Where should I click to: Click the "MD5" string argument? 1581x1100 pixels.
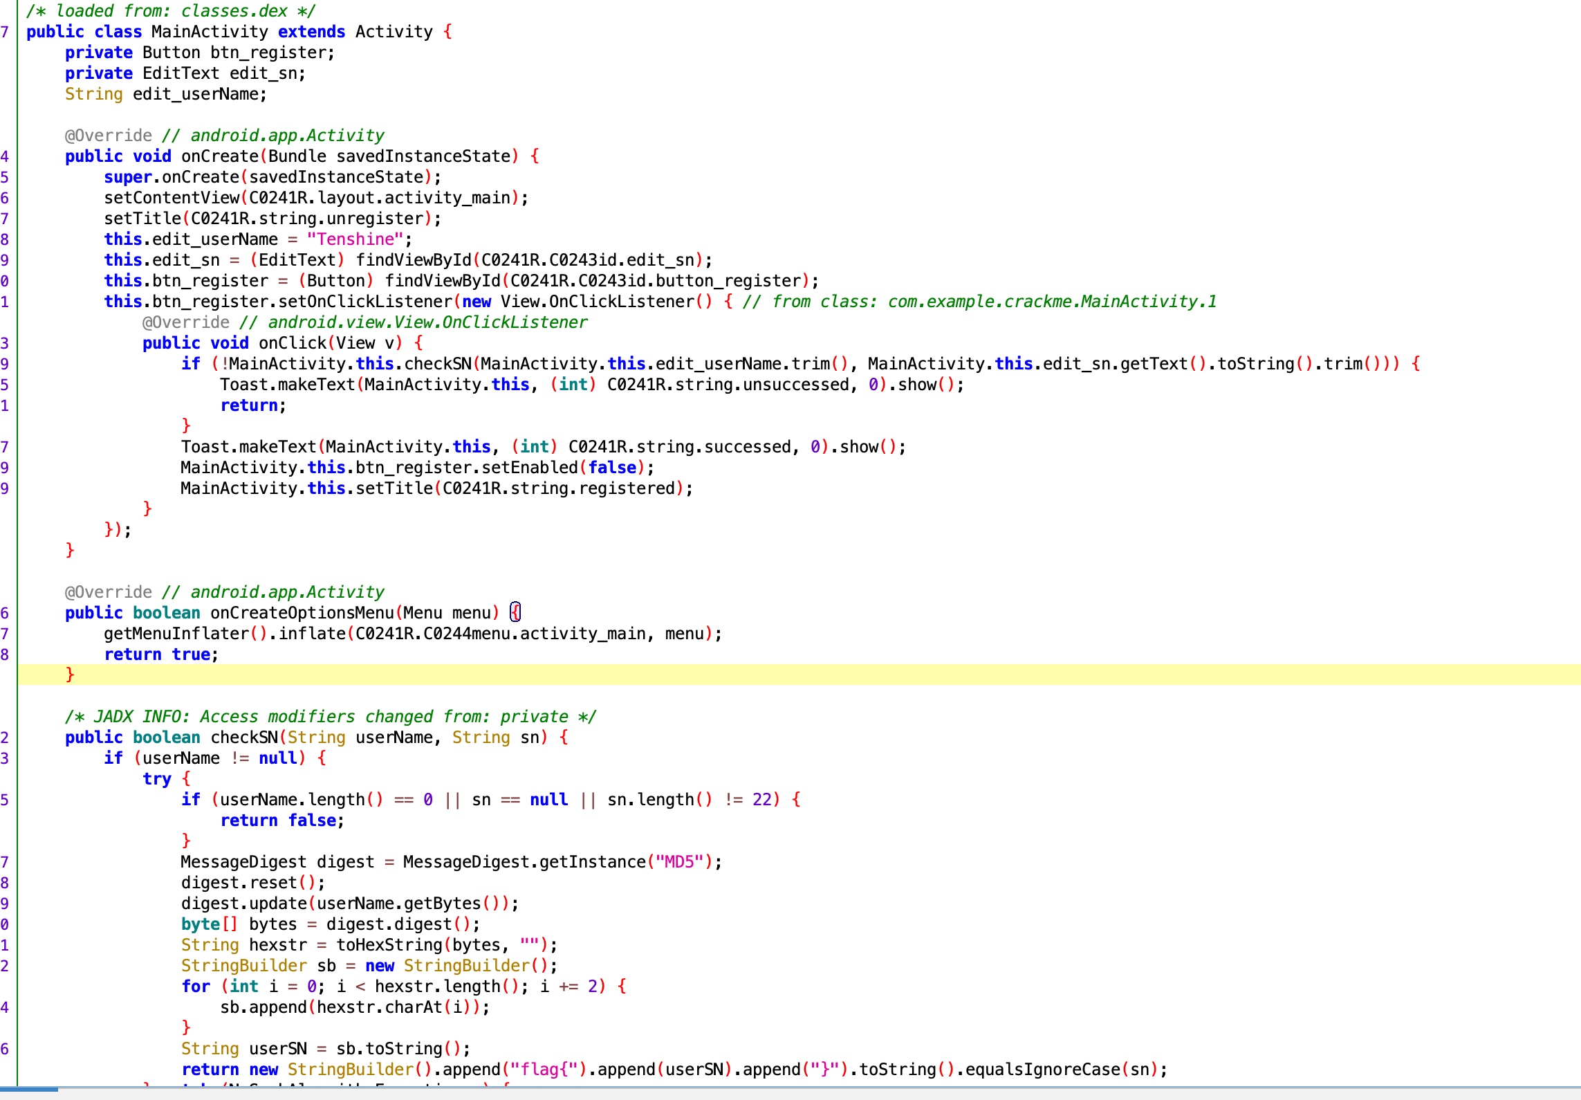(x=679, y=862)
